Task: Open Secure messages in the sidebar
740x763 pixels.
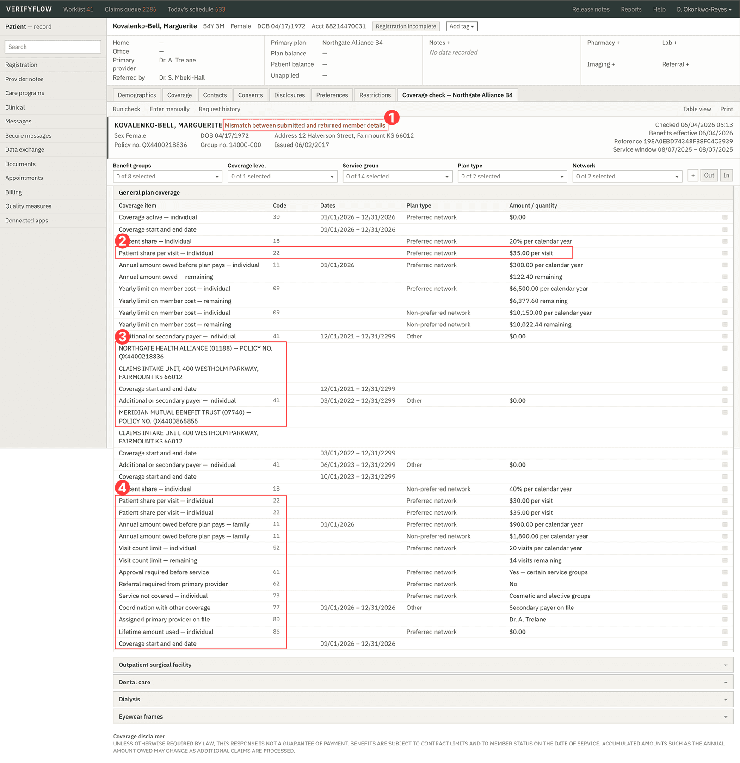Action: coord(53,135)
